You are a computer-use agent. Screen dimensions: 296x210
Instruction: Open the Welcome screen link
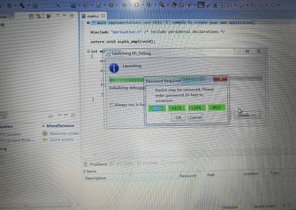click(x=64, y=134)
